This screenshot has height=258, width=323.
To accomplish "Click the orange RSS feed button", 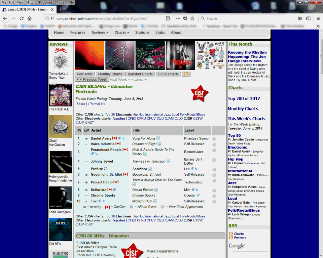I will [x=186, y=74].
